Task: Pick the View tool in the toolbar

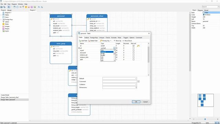Action: (x=18, y=7)
